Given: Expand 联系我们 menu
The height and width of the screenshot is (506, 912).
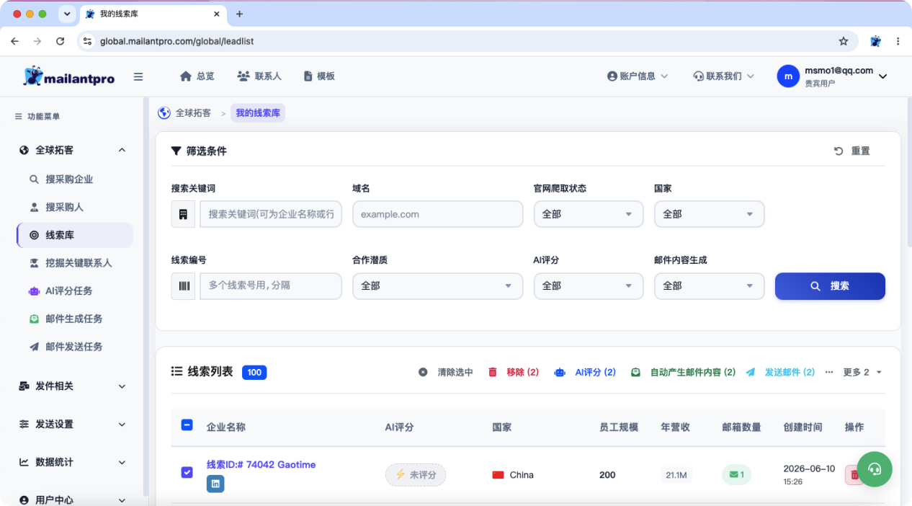Looking at the screenshot, I should coord(724,76).
